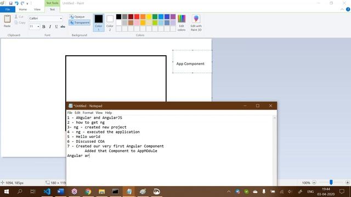Viewport: 351px width, 197px height.
Task: Toggle Underline text formatting
Action: (x=56, y=27)
